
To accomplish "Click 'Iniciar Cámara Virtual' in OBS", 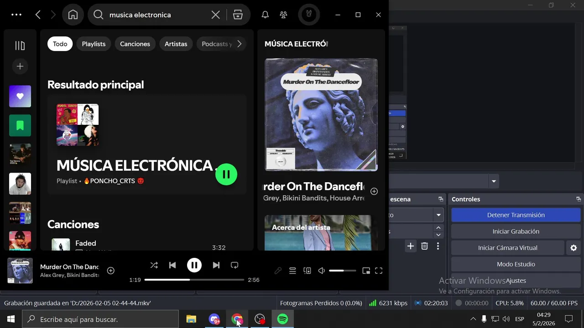I will 508,248.
